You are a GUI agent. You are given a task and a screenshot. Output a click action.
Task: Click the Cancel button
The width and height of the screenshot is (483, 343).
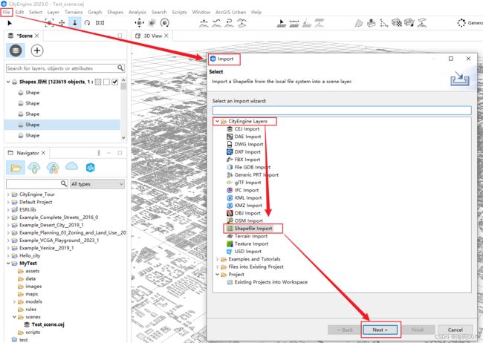pyautogui.click(x=456, y=330)
